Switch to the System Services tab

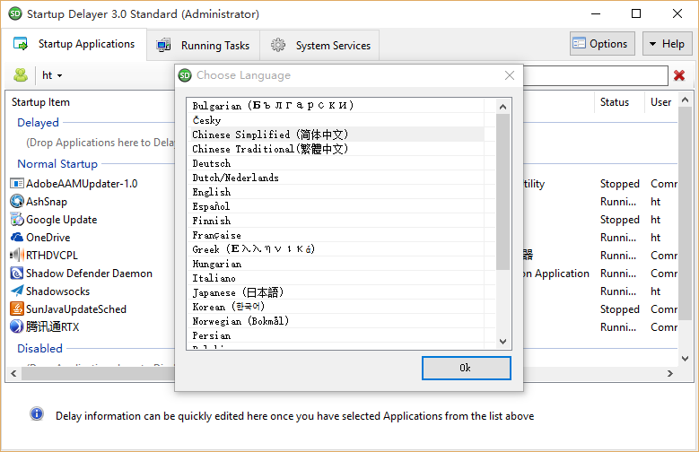coord(321,46)
